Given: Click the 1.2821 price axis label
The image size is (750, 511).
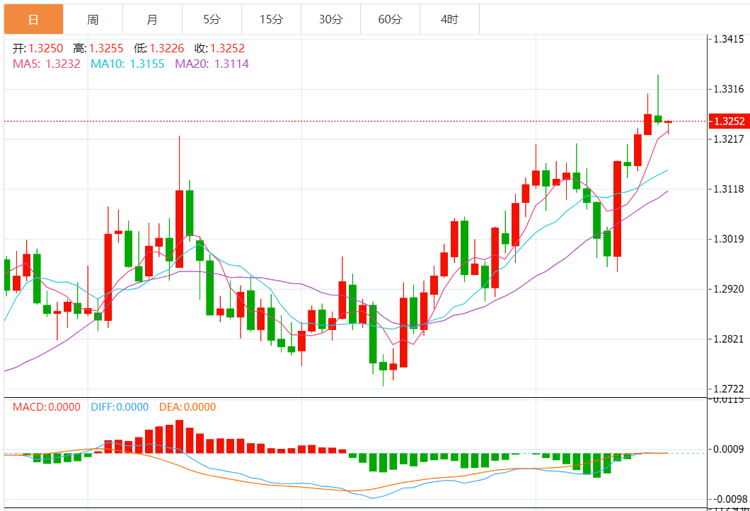Looking at the screenshot, I should tap(729, 339).
